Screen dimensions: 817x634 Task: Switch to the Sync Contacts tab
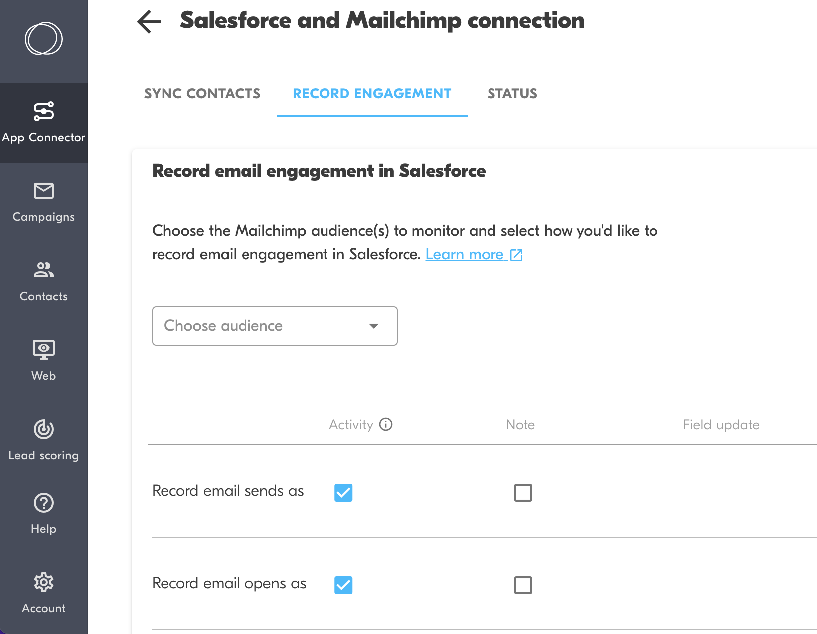pyautogui.click(x=202, y=93)
